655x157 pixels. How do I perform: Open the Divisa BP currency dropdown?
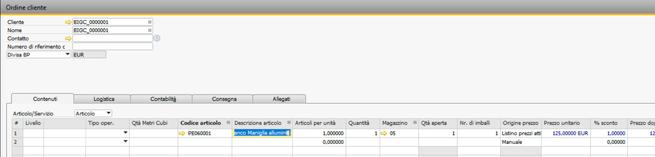click(67, 55)
